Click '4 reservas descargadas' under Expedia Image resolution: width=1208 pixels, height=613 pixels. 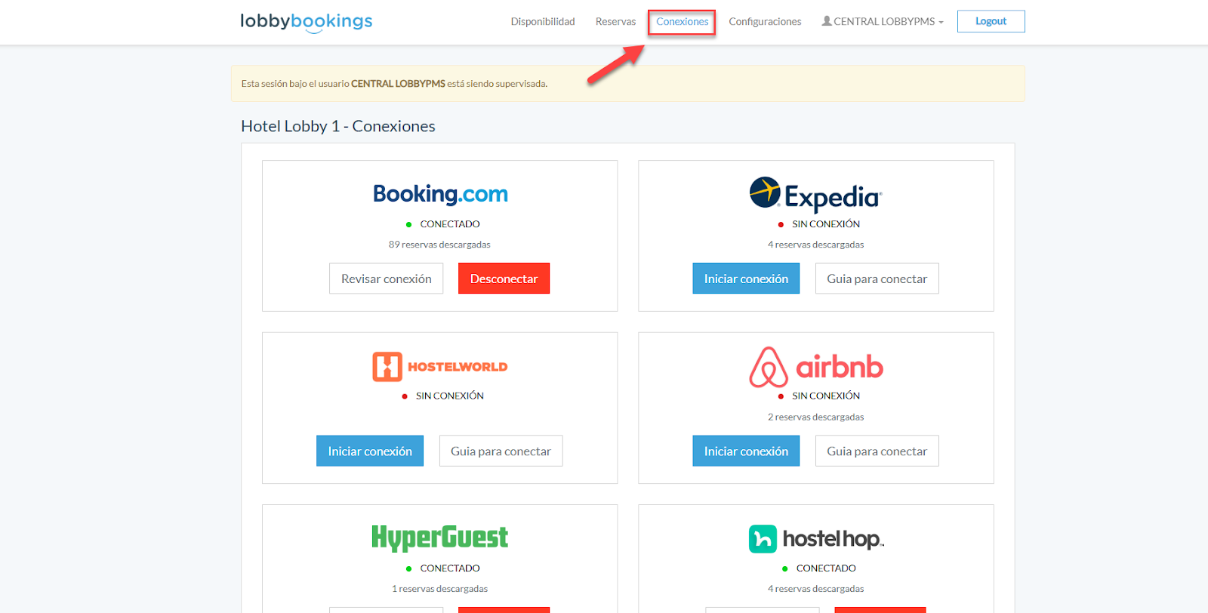[x=815, y=245]
